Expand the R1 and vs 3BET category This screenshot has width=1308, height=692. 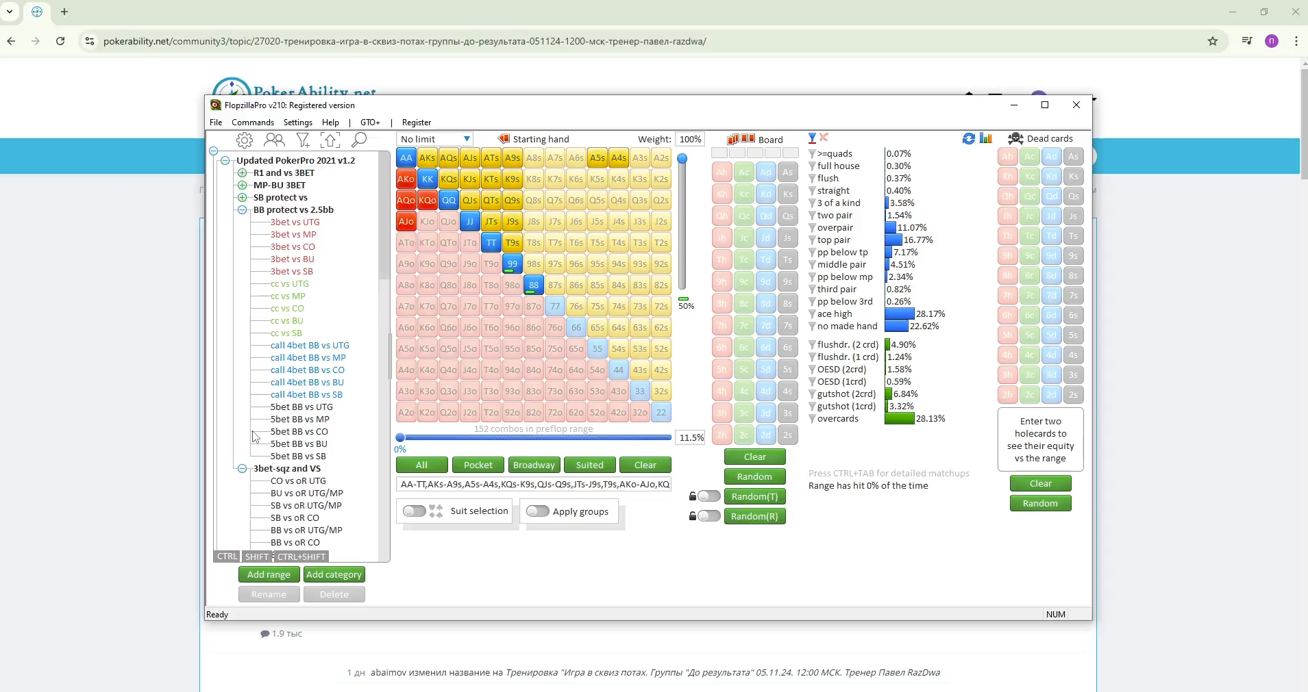[242, 173]
